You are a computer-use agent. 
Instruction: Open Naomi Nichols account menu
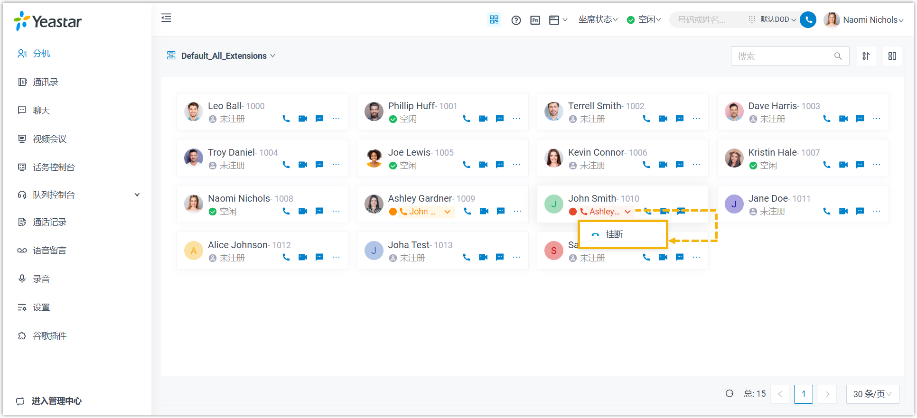864,19
